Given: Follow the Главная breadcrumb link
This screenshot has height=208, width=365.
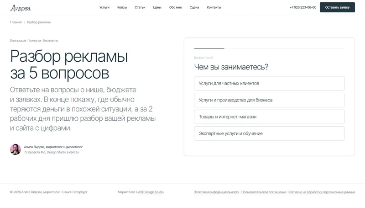Looking at the screenshot, I should tap(16, 22).
